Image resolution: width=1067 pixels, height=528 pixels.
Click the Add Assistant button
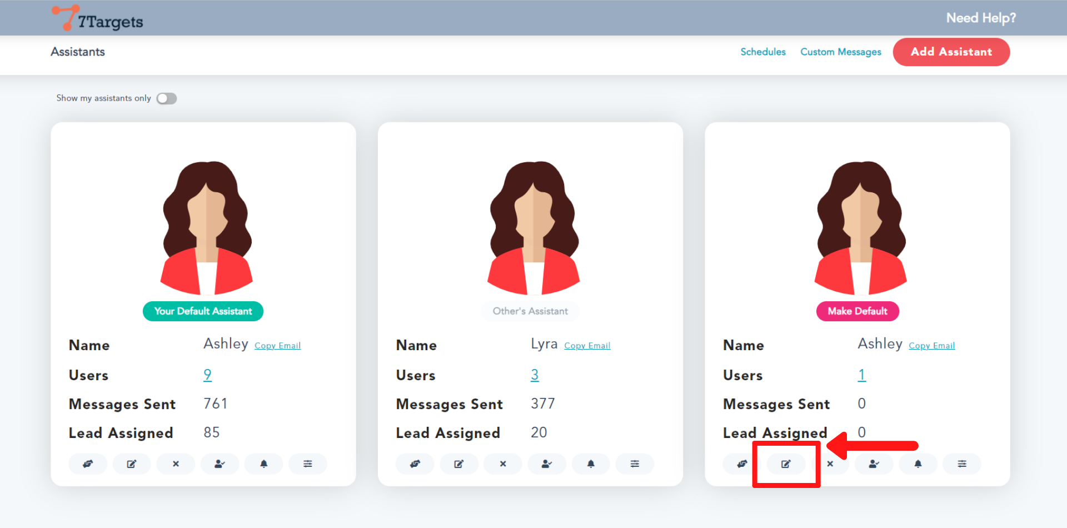pos(951,52)
